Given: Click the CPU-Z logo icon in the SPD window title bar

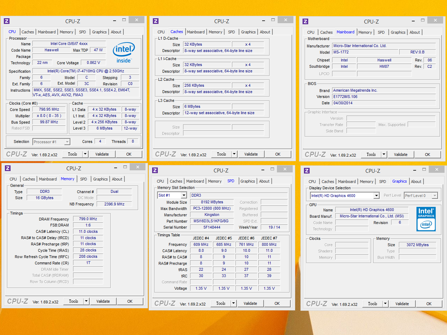Looking at the screenshot, I should click(x=155, y=170).
